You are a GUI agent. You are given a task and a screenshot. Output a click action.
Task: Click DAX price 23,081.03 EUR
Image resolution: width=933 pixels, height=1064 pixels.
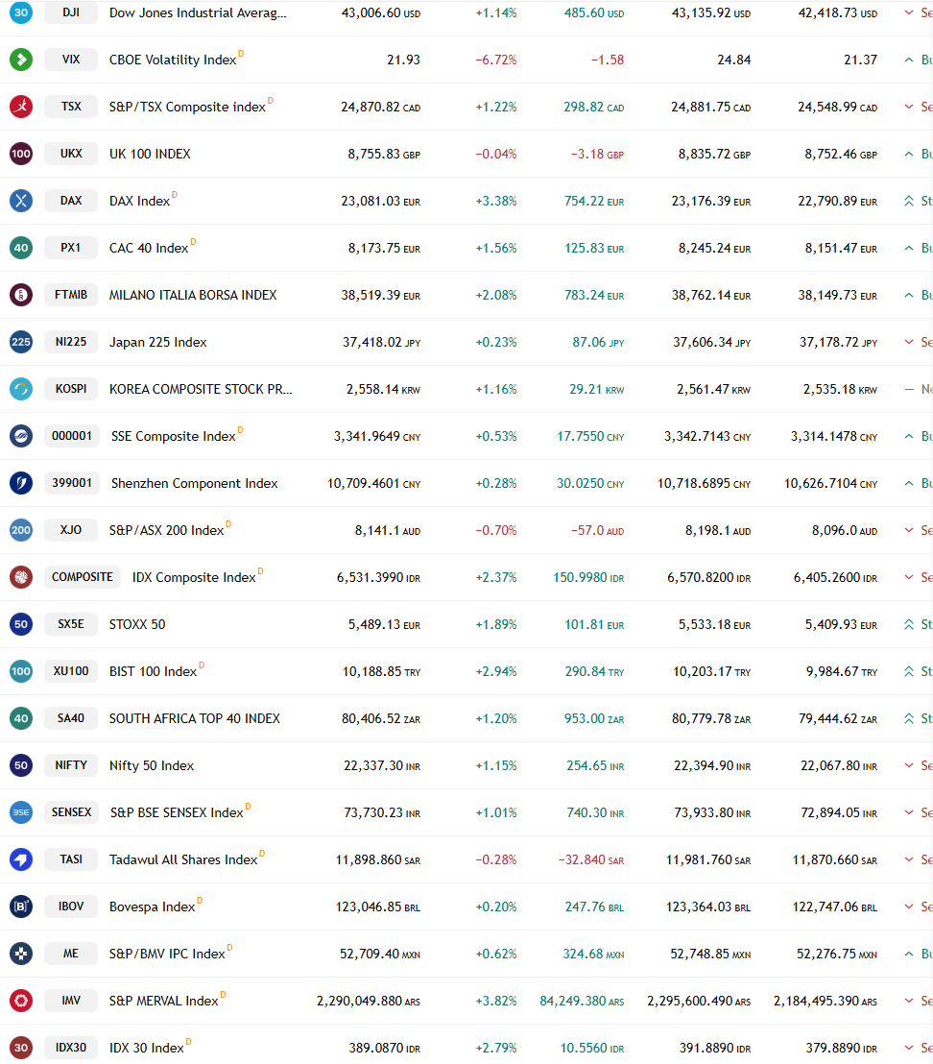380,202
